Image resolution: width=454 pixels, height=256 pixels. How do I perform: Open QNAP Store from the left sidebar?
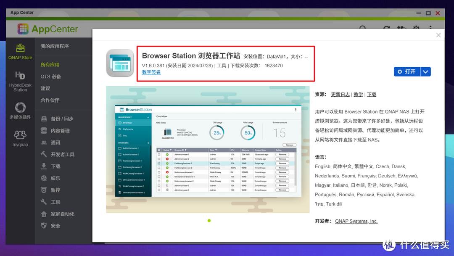[x=20, y=51]
